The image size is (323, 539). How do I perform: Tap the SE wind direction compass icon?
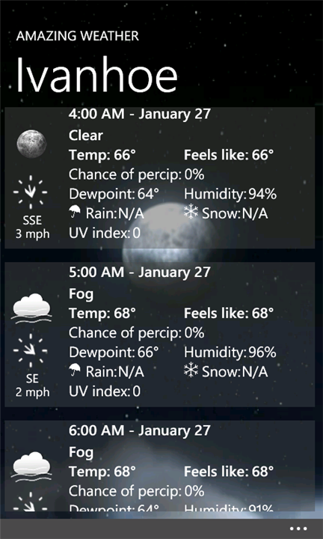pyautogui.click(x=31, y=350)
